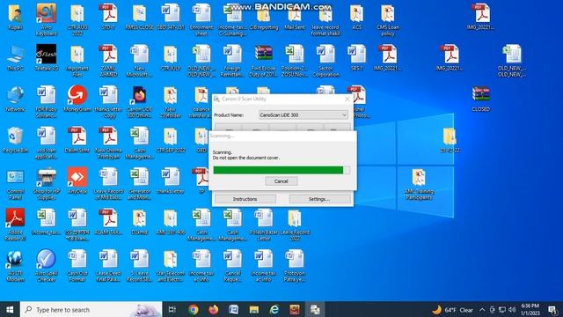Click the Type here to search box

tap(91, 309)
